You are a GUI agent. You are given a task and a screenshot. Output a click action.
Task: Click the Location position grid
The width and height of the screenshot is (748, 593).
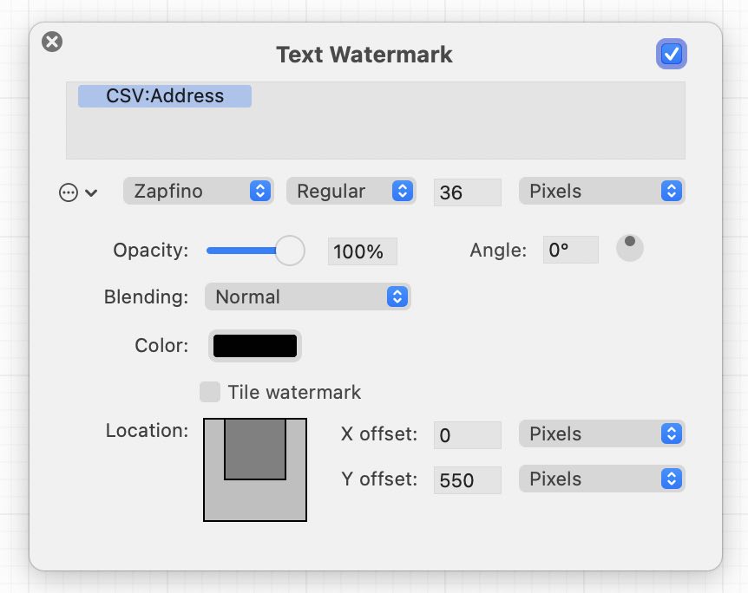point(255,469)
